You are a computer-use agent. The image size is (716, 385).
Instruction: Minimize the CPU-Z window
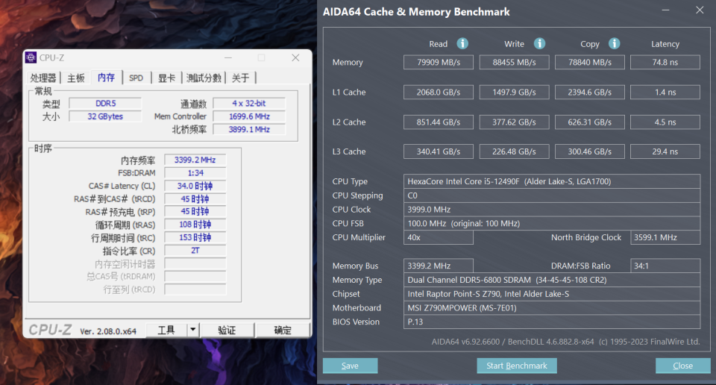click(x=228, y=57)
